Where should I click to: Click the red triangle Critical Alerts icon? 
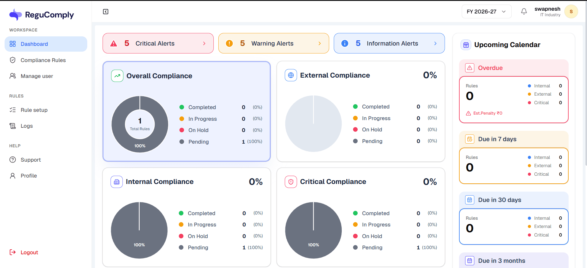(x=114, y=43)
